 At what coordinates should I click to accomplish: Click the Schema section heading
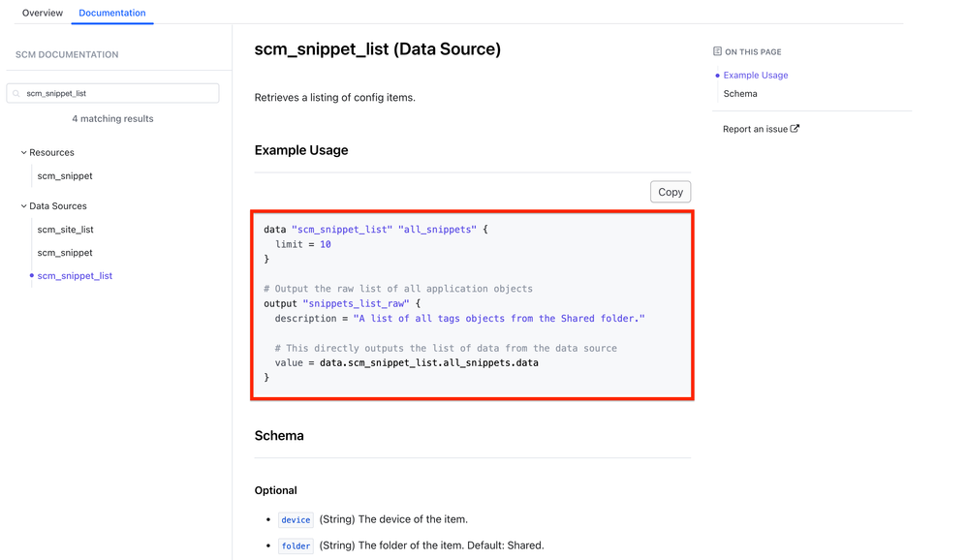[279, 435]
